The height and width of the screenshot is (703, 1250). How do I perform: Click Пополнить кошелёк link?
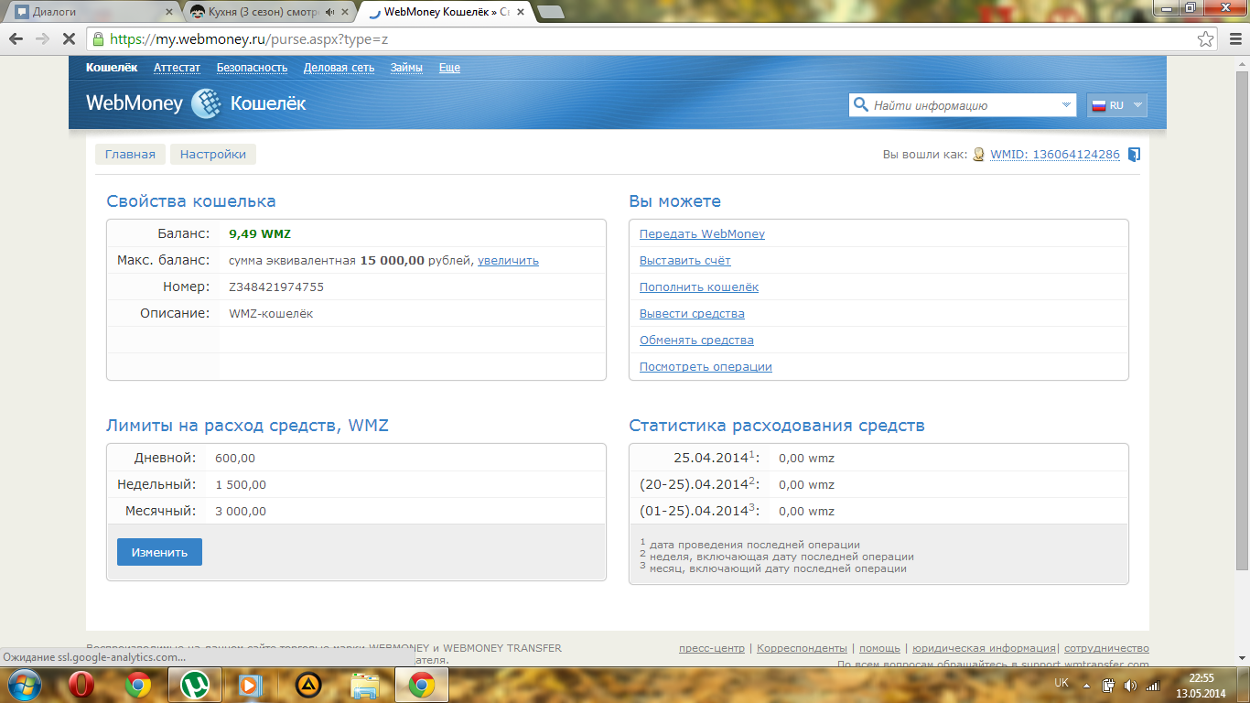[x=699, y=287]
